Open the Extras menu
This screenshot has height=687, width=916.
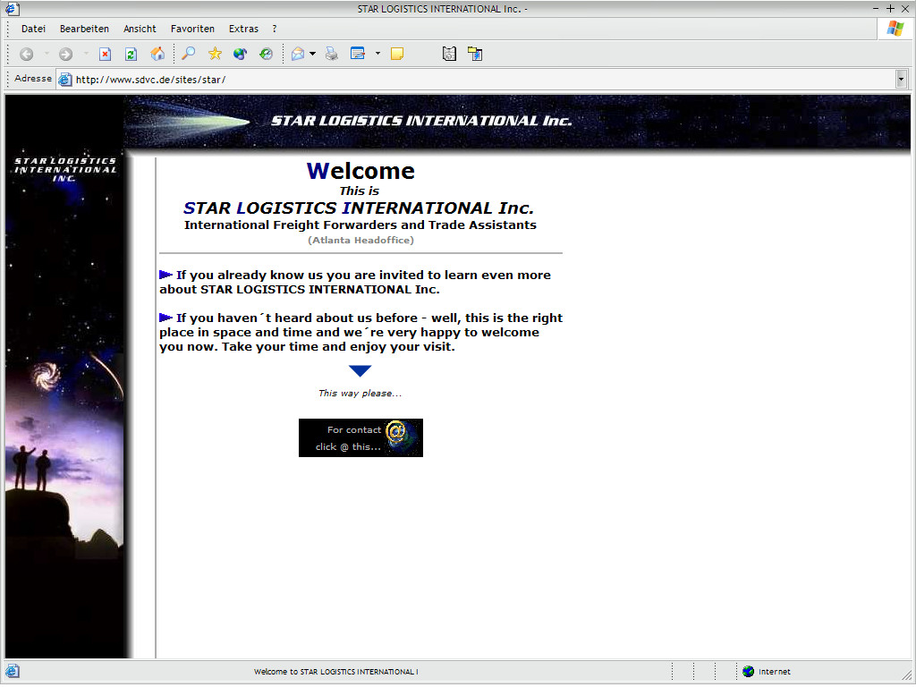(x=243, y=29)
